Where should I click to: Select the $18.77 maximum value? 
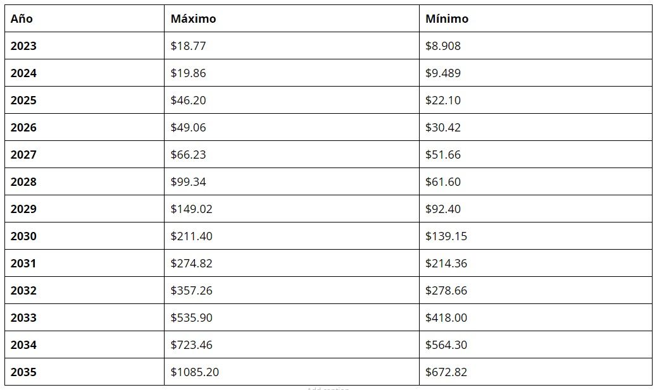point(188,46)
